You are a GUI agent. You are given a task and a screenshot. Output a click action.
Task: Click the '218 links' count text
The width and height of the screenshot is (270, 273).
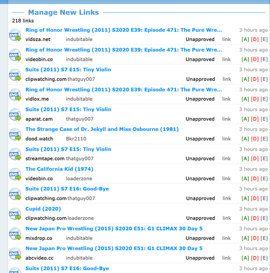click(x=23, y=21)
